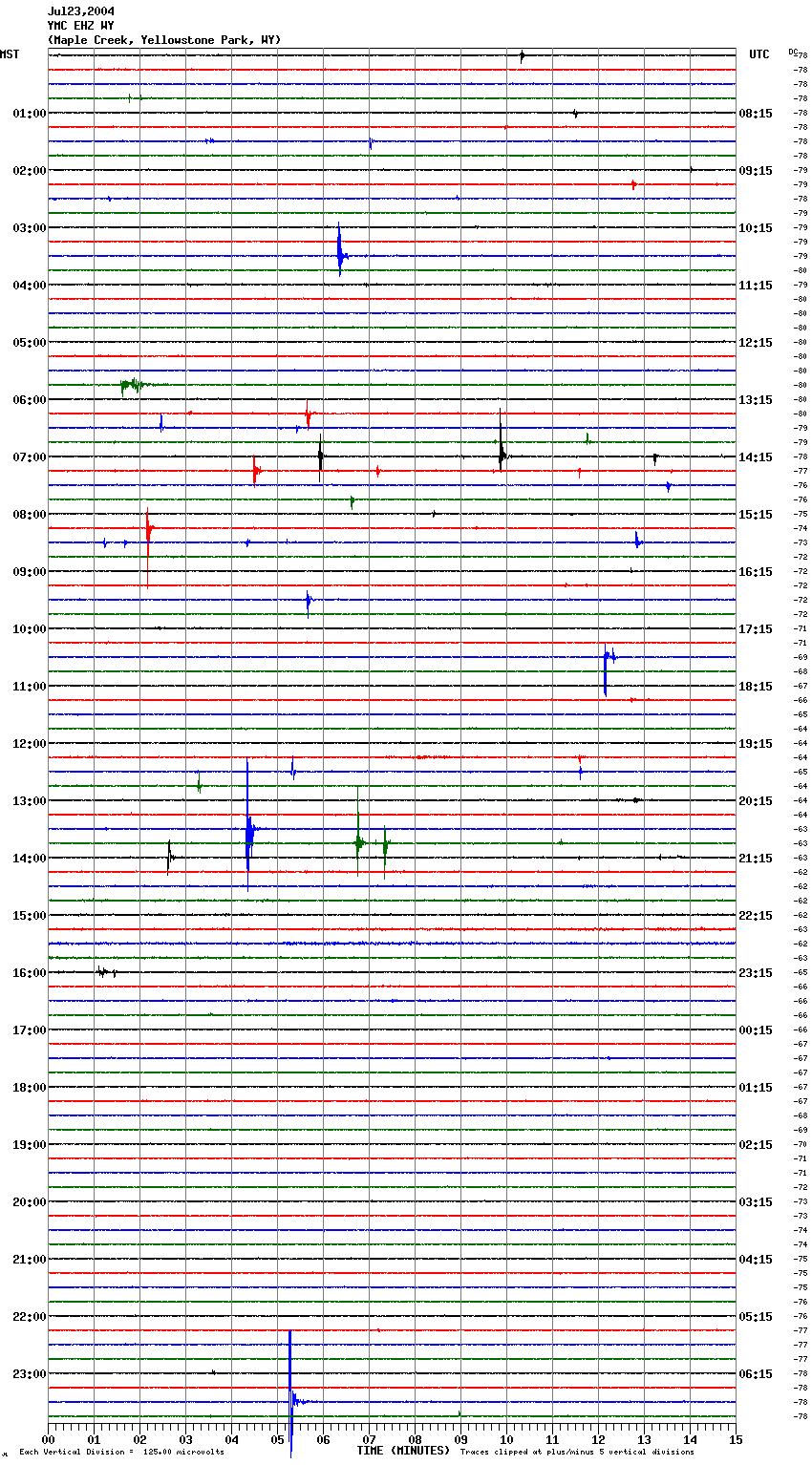Click the MST time zone label
Image resolution: width=812 pixels, height=1465 pixels.
coord(10,54)
